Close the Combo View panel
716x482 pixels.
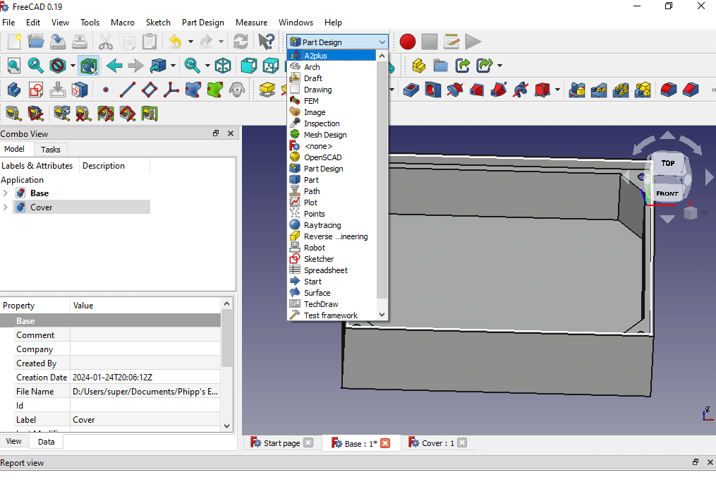pos(231,133)
